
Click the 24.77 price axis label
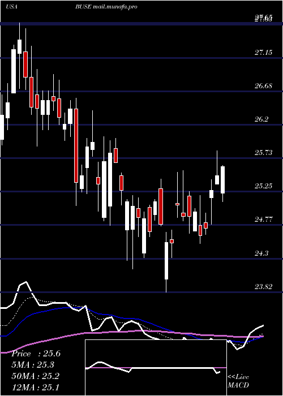pyautogui.click(x=263, y=219)
